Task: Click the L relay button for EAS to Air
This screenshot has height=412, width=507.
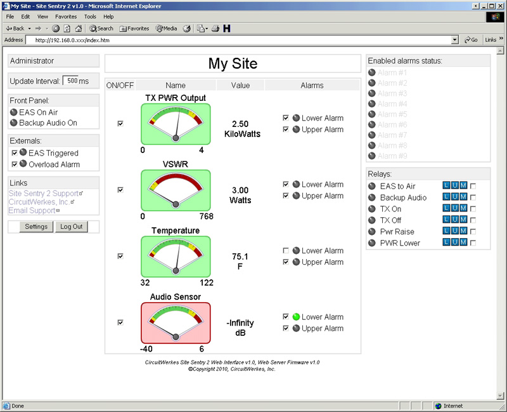Action: (446, 185)
